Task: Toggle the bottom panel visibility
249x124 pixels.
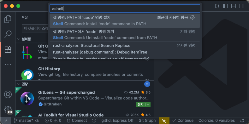Action: click(x=234, y=6)
